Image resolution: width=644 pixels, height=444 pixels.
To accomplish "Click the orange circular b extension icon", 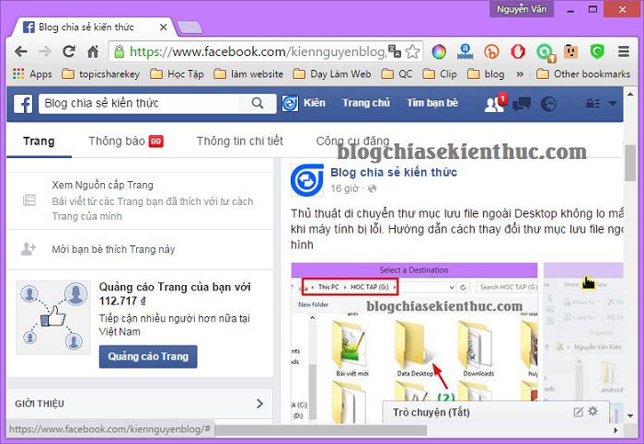I will tap(491, 51).
